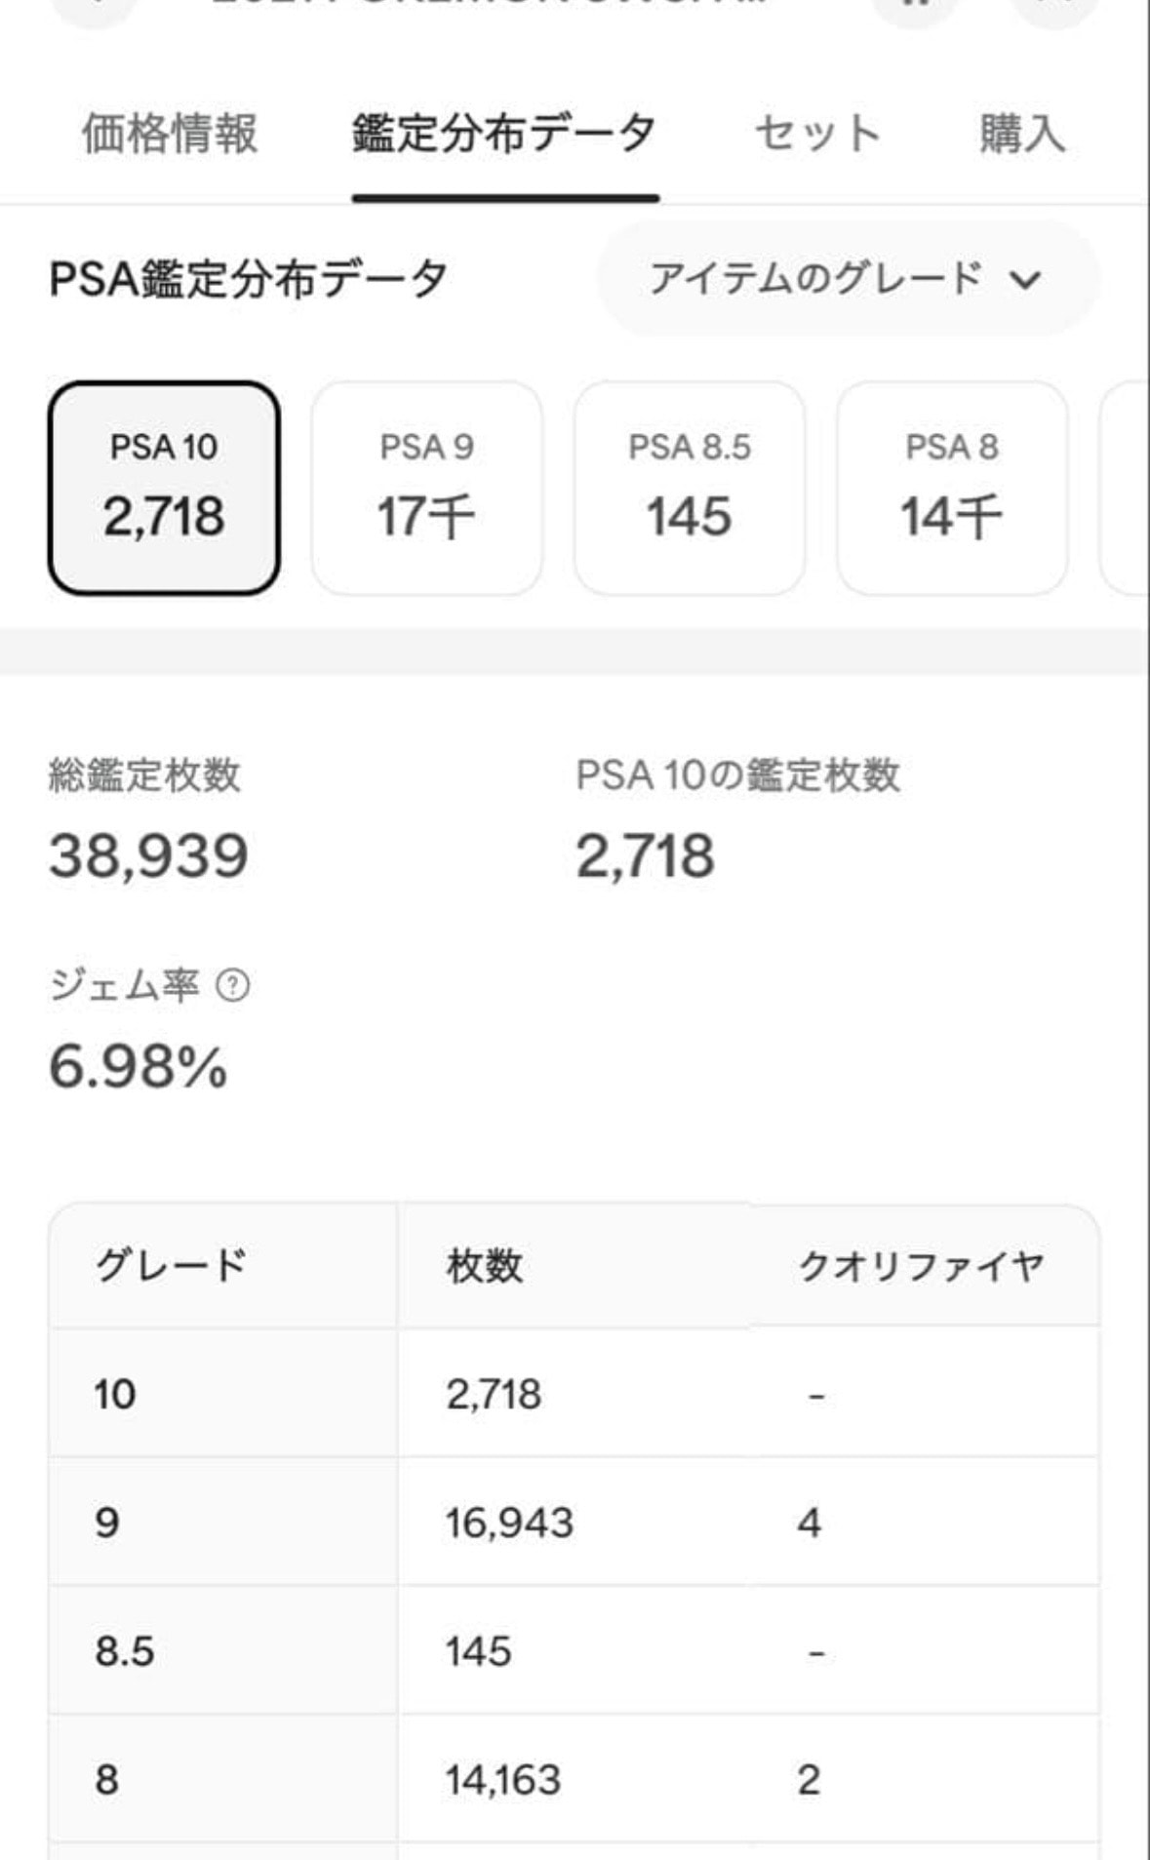The height and width of the screenshot is (1860, 1150).
Task: Click the partially visible grade card after PSA 8
Action: [1125, 488]
